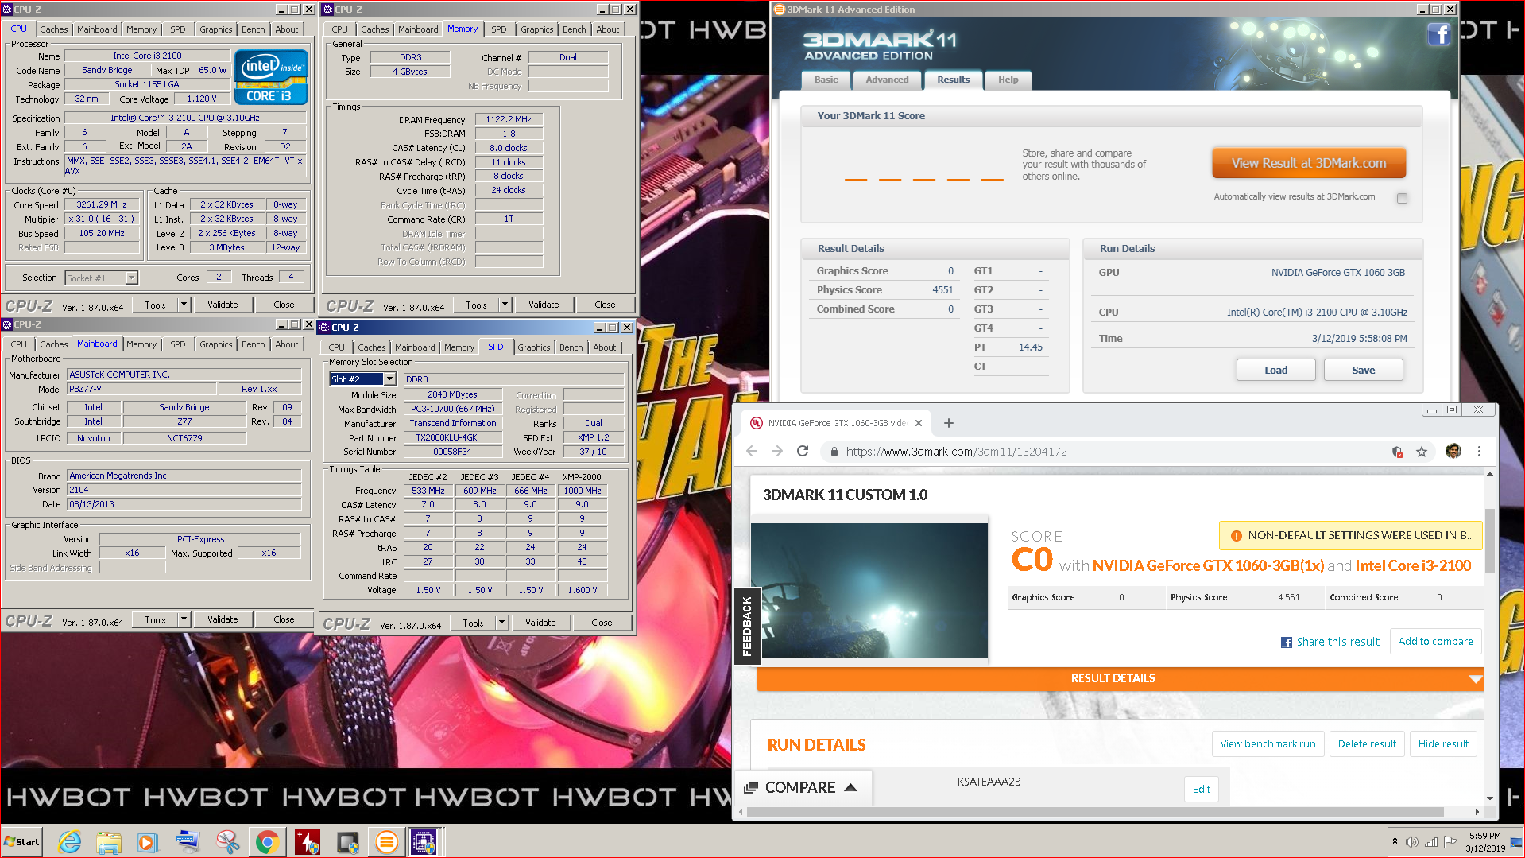Screen dimensions: 1525x858
Task: Click View benchmark run button
Action: coord(1268,743)
